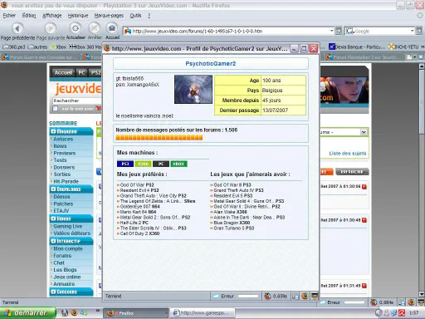The image size is (425, 319).
Task: Expand the Google search box dropdown arrow
Action: point(412,31)
